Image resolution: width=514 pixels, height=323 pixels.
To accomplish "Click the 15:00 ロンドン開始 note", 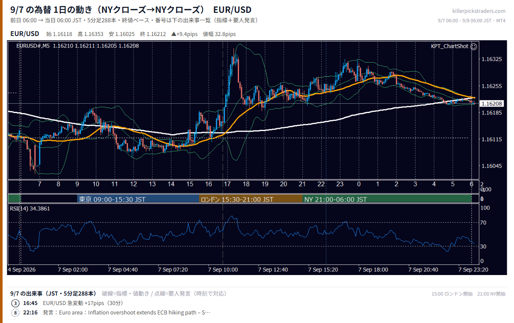I will tap(452, 294).
